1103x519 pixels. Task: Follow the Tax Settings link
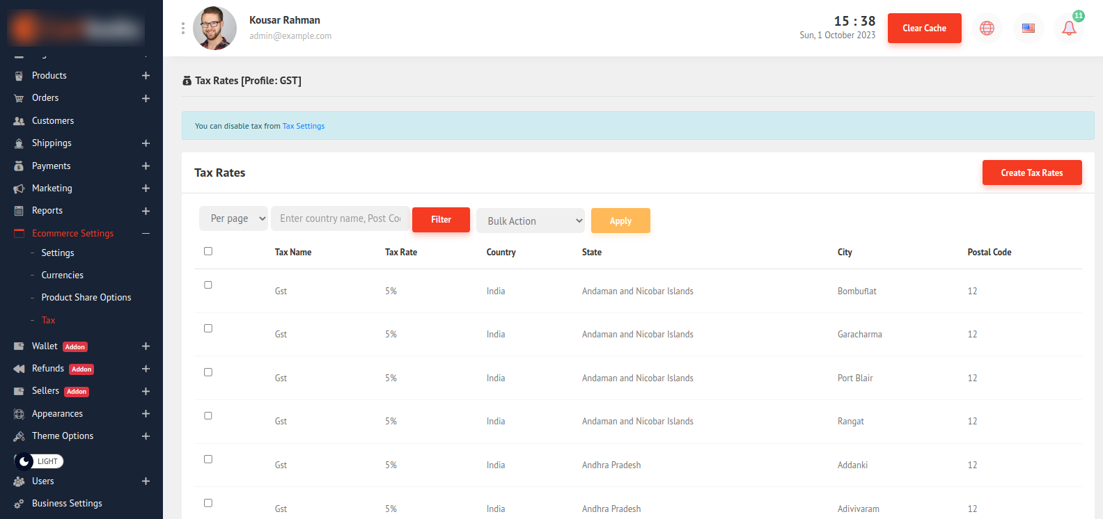304,126
